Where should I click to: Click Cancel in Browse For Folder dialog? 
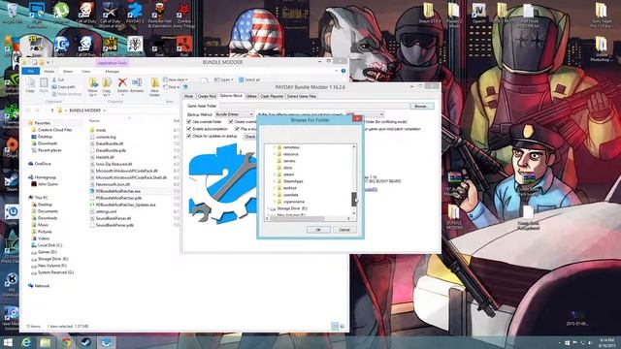tap(344, 230)
